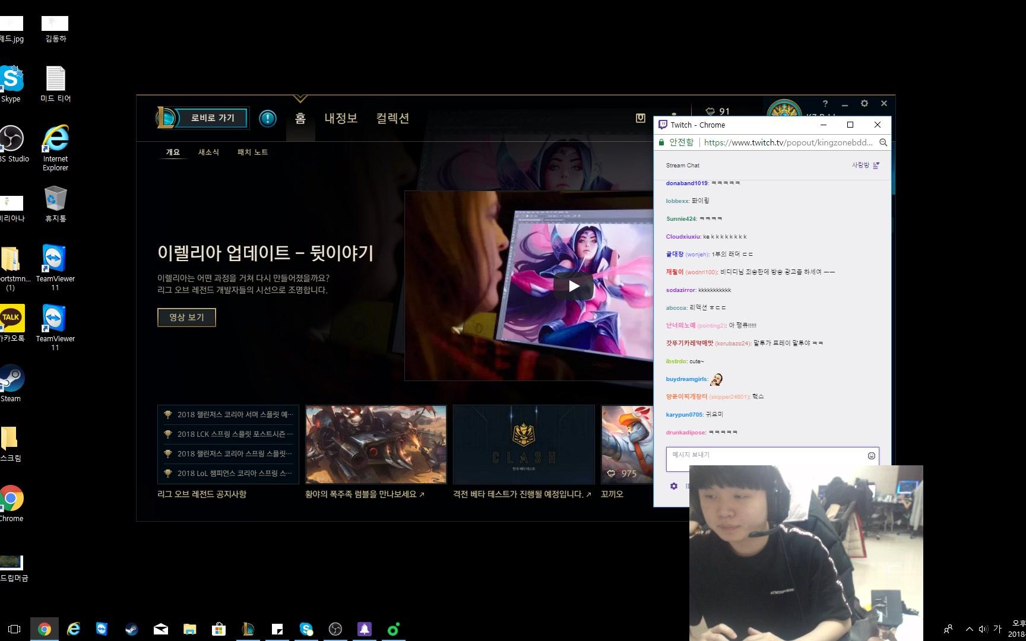
Task: Open Stream Chat settings via the gear icon
Action: (x=673, y=485)
